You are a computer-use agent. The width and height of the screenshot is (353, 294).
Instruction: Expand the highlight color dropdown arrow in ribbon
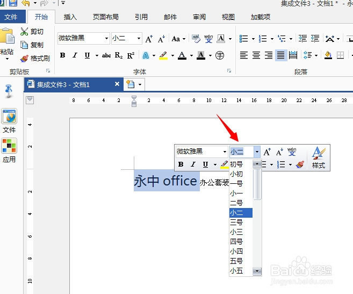pyautogui.click(x=172, y=55)
